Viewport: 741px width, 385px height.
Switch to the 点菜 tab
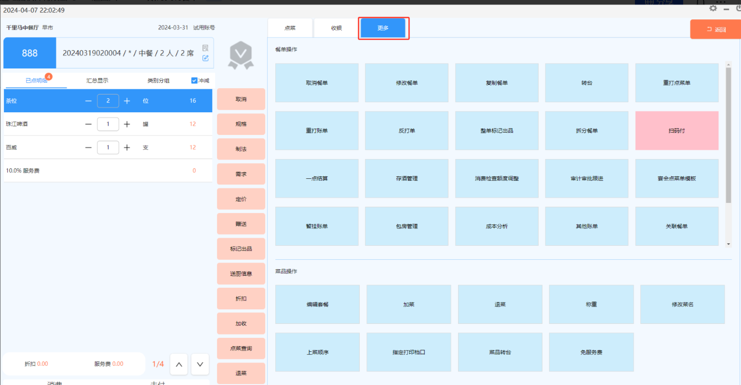[290, 28]
